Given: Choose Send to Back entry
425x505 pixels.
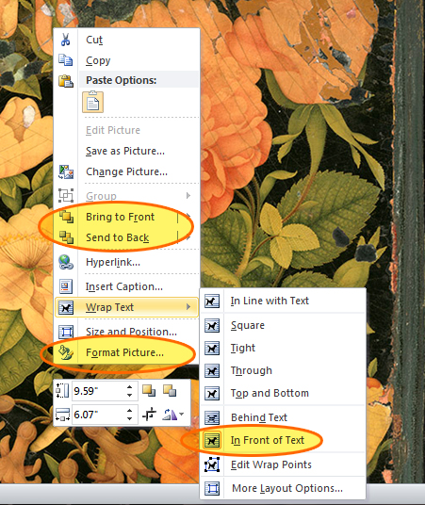Looking at the screenshot, I should (116, 237).
